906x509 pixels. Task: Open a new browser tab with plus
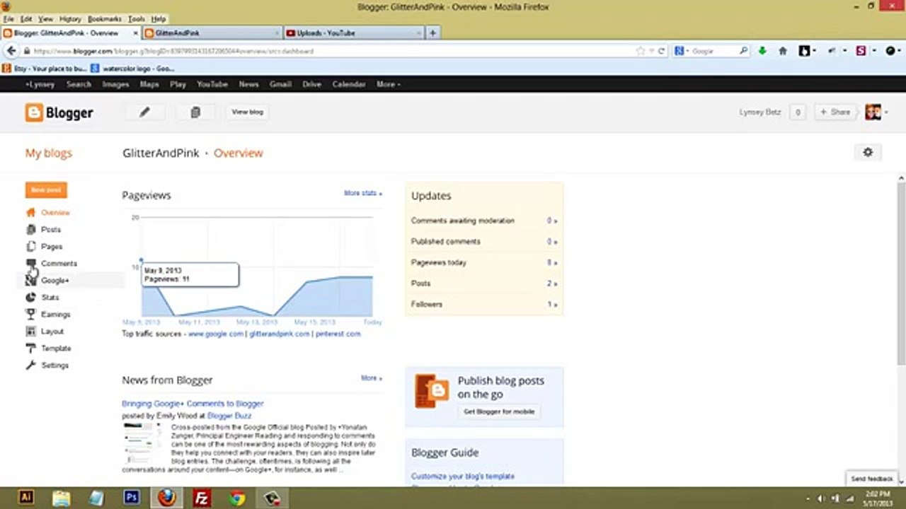[432, 33]
